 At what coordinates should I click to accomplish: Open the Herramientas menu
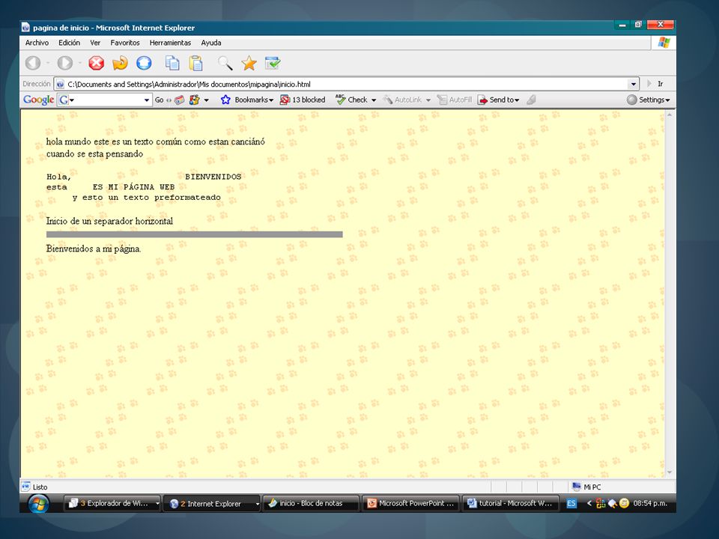170,43
